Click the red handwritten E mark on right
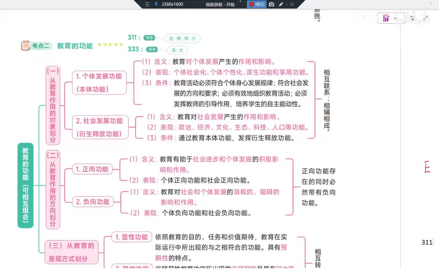 427,167
